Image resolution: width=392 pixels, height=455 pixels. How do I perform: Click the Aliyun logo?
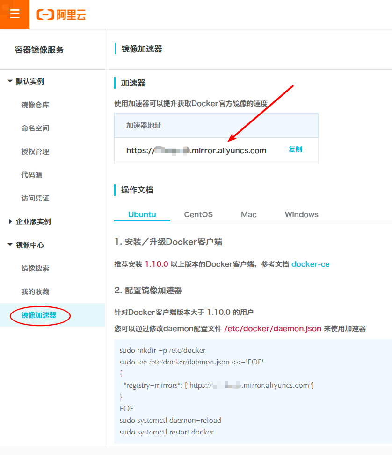[x=61, y=14]
